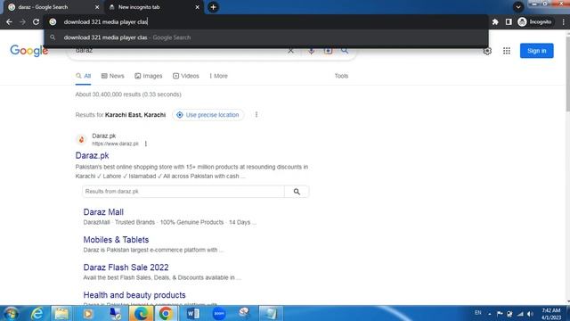Viewport: 570px width, 321px height.
Task: Go back with the browser back arrow
Action: [x=9, y=21]
